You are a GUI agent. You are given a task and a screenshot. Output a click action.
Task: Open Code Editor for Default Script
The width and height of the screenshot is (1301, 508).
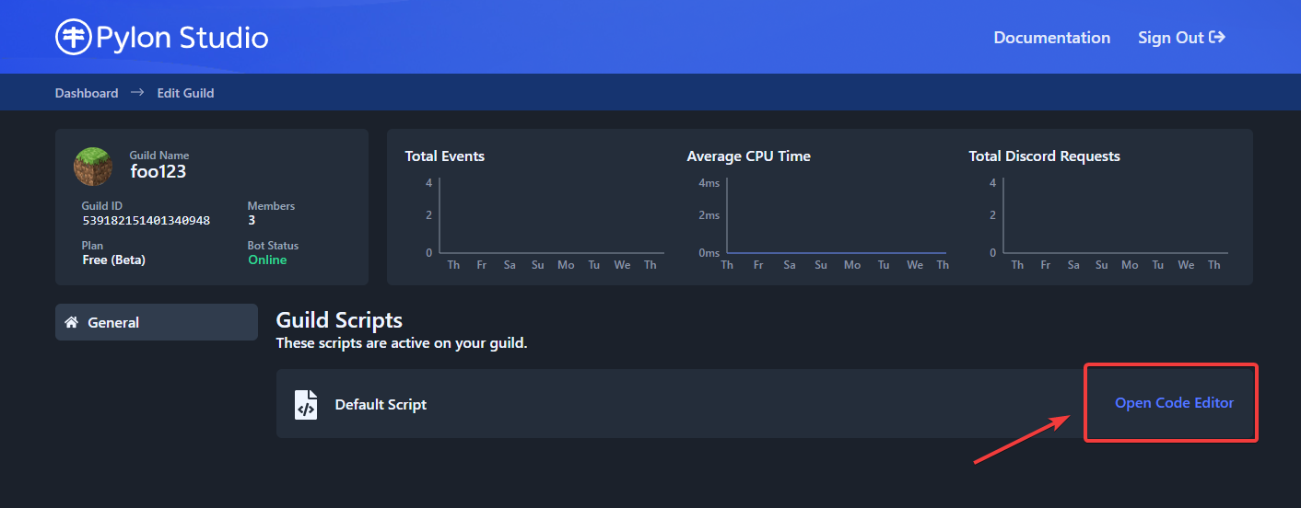tap(1174, 403)
